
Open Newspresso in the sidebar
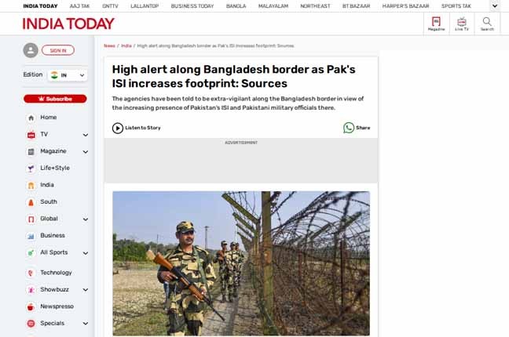coord(57,306)
